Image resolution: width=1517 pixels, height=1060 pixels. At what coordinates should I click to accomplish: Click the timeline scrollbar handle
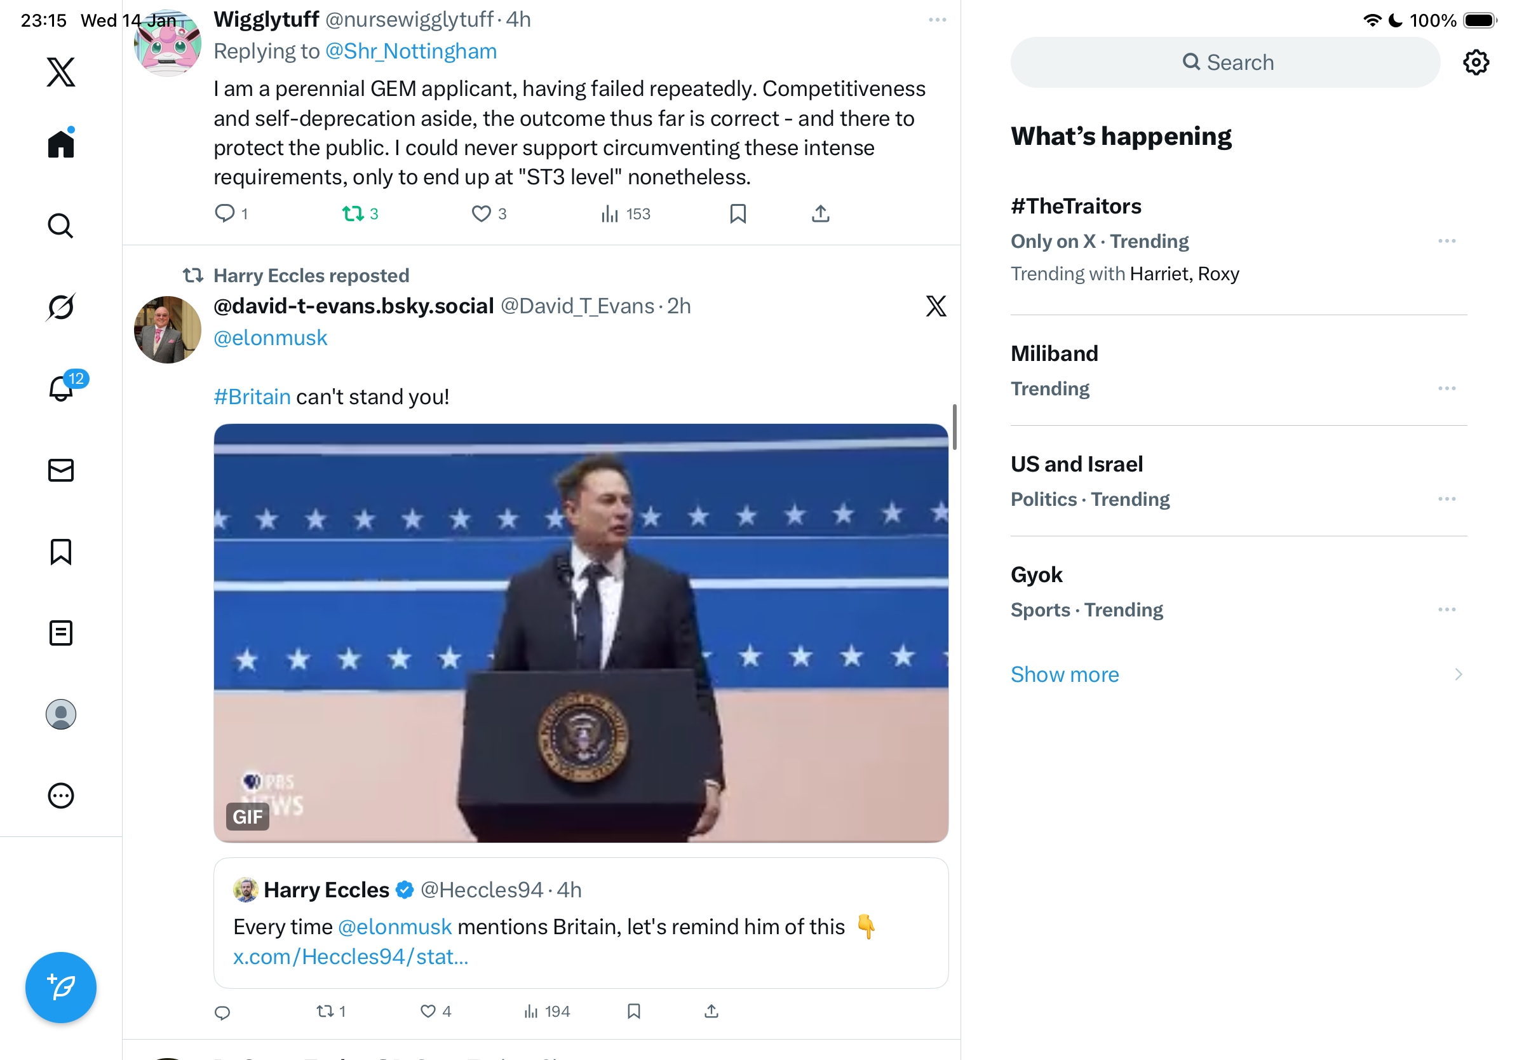click(x=954, y=427)
